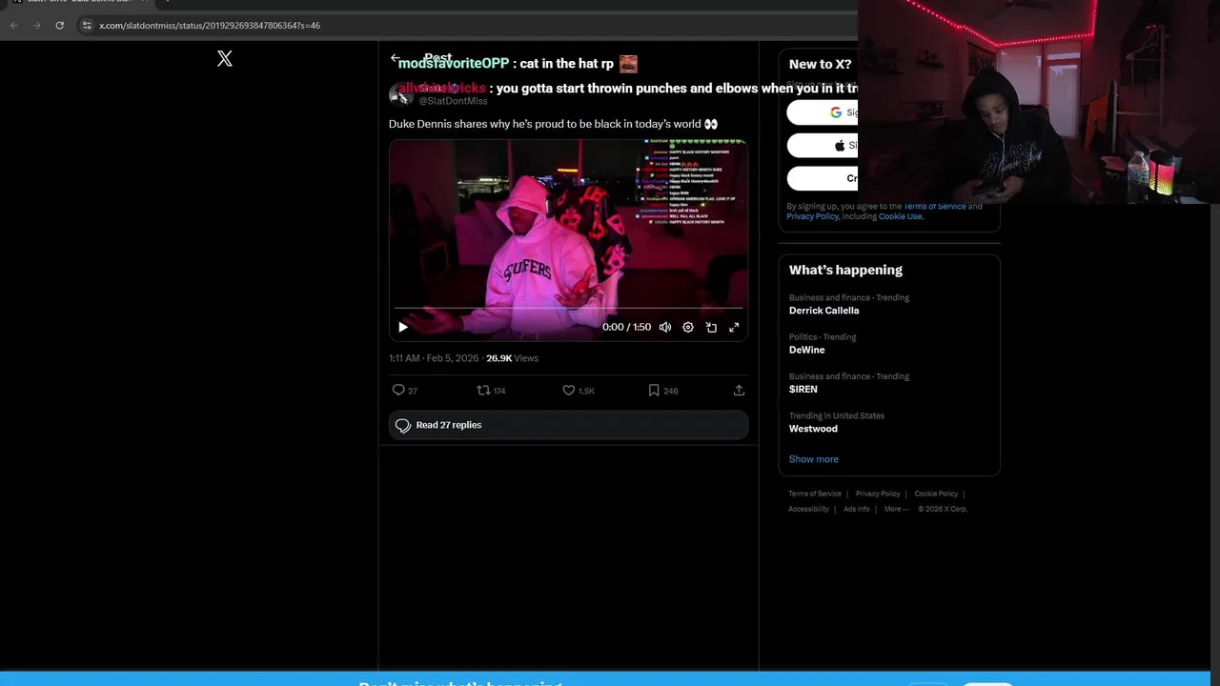The height and width of the screenshot is (686, 1220).
Task: Click the @SlatDontMiss handle
Action: tap(453, 101)
